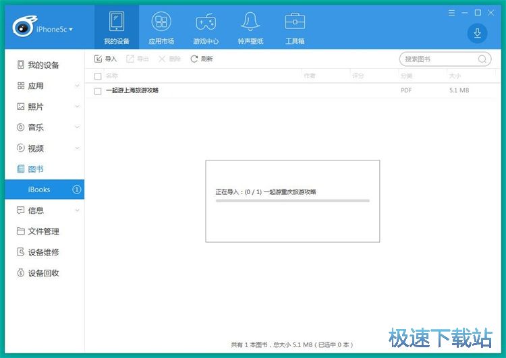Open the 游戏中心 tab

pos(206,27)
